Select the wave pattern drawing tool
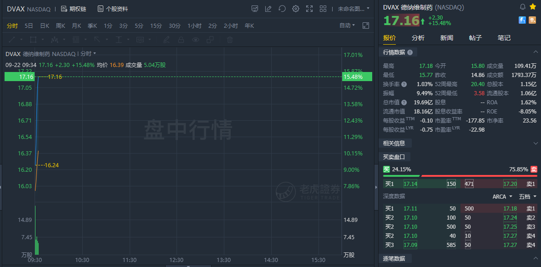The height and width of the screenshot is (267, 541). (54, 40)
